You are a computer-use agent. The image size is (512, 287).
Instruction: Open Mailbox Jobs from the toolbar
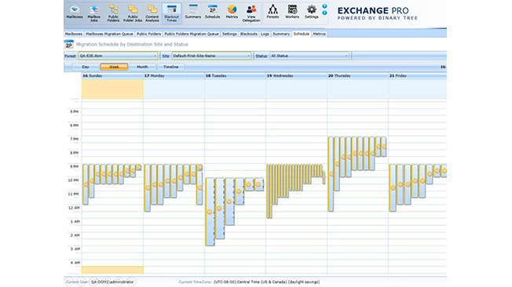pos(93,13)
